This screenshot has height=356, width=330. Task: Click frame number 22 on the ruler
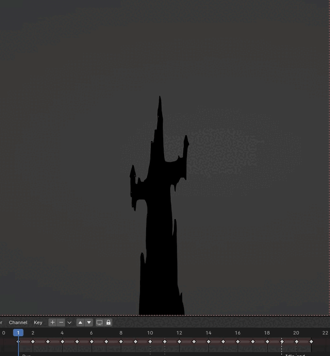click(x=325, y=333)
